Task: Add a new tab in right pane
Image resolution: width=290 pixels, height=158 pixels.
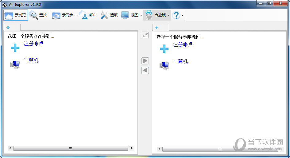Action: coord(157,28)
